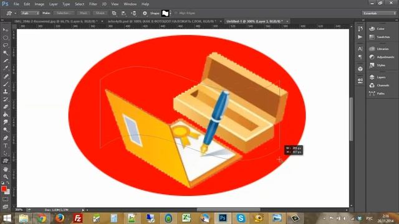Click the red foreground color swatch
The height and width of the screenshot is (224, 399).
point(4,189)
